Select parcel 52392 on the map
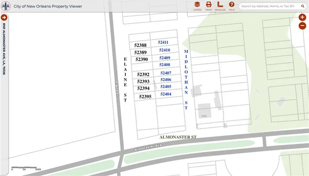 (143, 74)
